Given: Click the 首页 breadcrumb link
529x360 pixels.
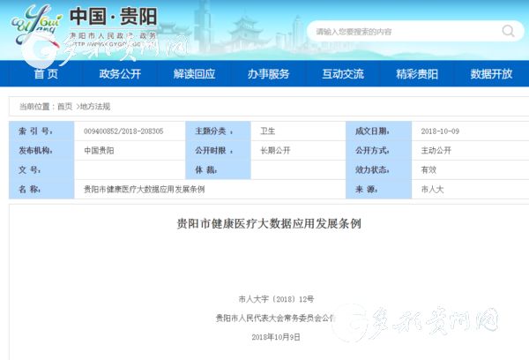Looking at the screenshot, I should 64,107.
